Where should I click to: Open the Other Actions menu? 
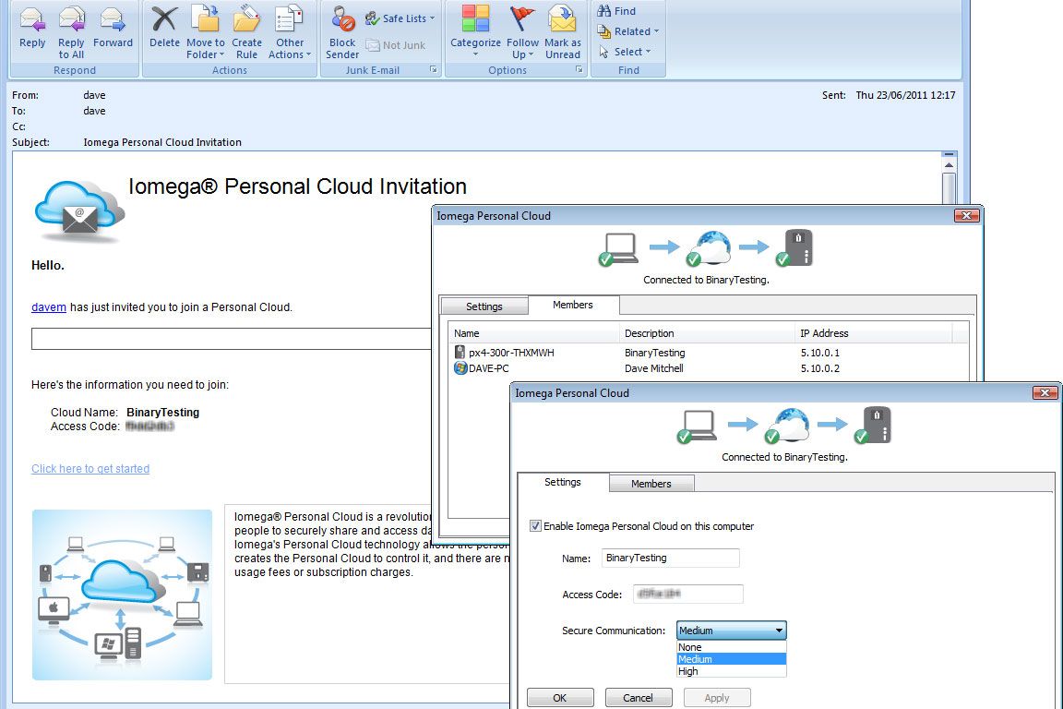(290, 32)
